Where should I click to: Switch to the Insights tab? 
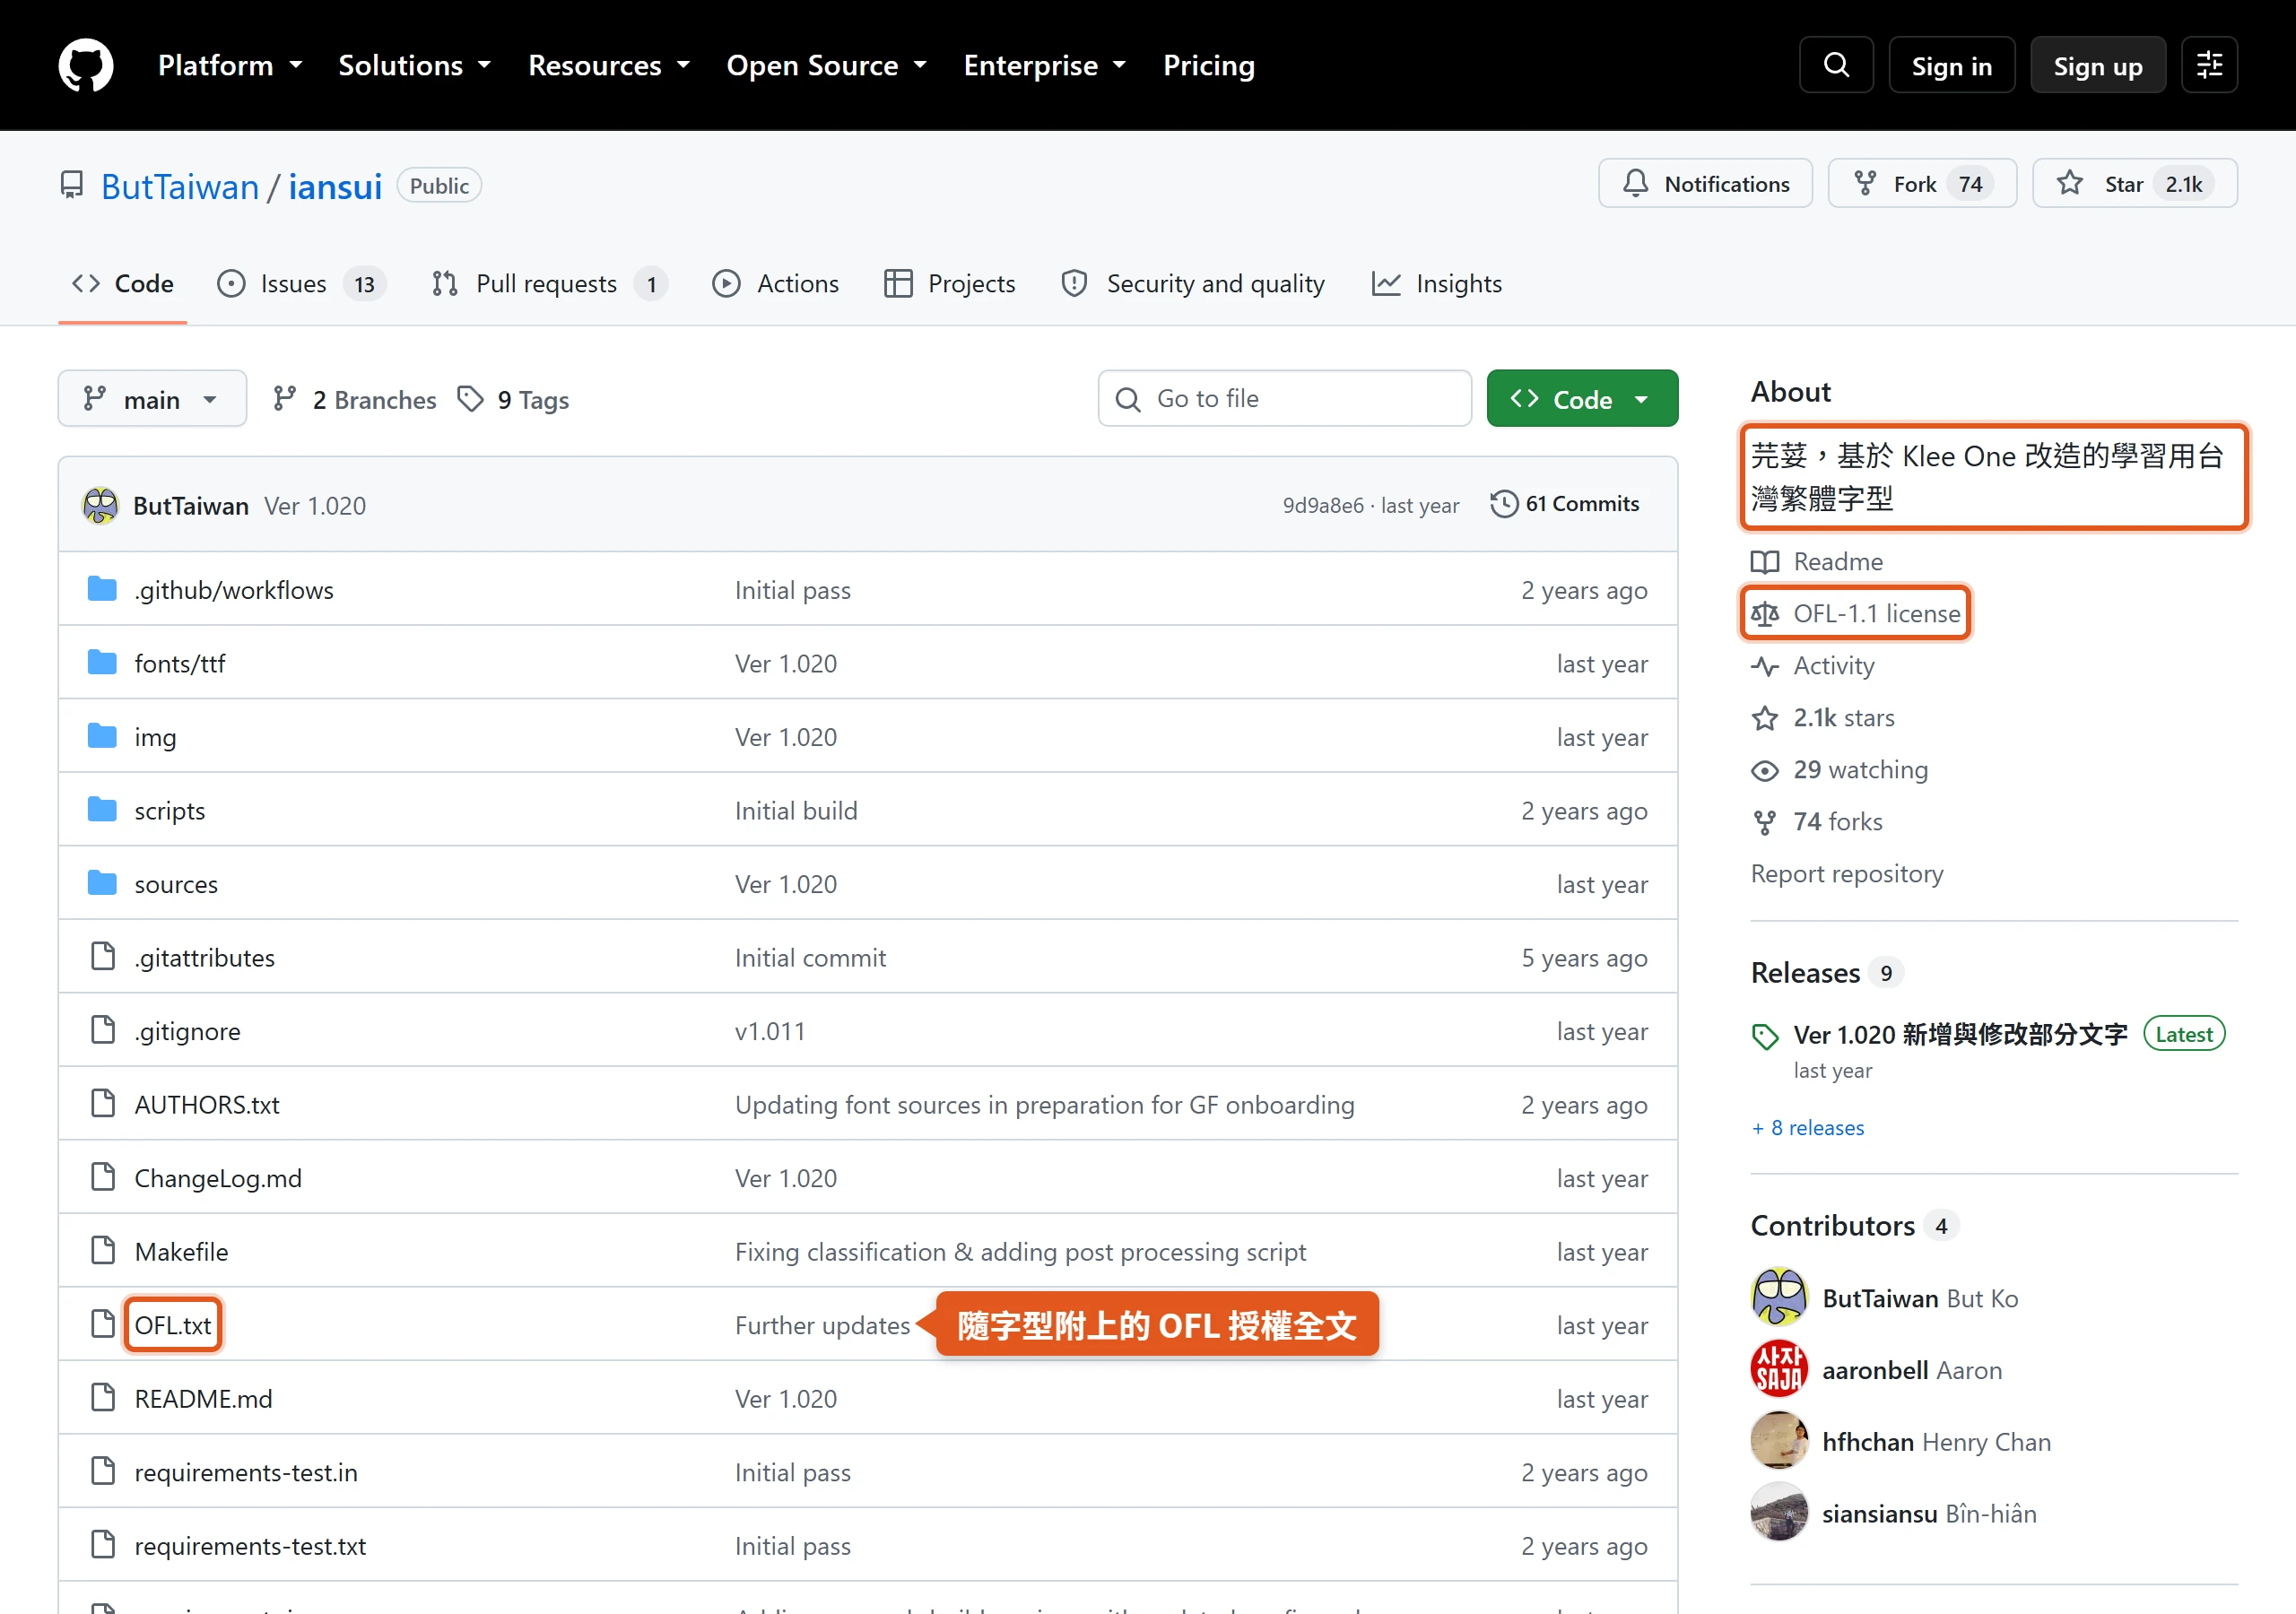(x=1436, y=284)
